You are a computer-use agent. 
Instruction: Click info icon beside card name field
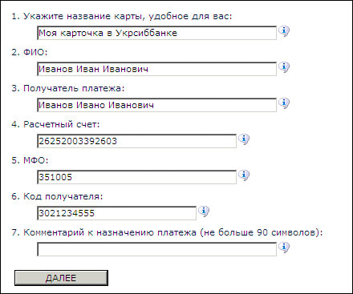click(x=284, y=31)
